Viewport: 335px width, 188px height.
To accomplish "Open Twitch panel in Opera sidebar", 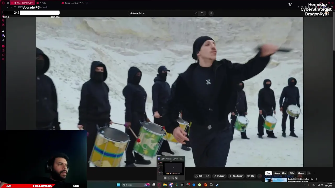I will (3, 36).
